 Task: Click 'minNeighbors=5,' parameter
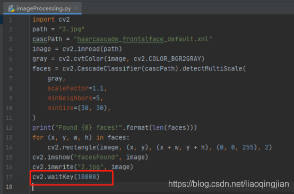(x=75, y=98)
